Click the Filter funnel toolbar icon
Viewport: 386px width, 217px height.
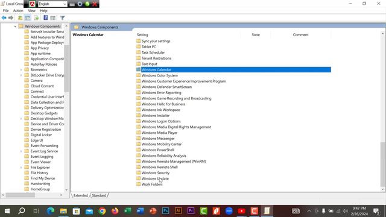click(62, 17)
